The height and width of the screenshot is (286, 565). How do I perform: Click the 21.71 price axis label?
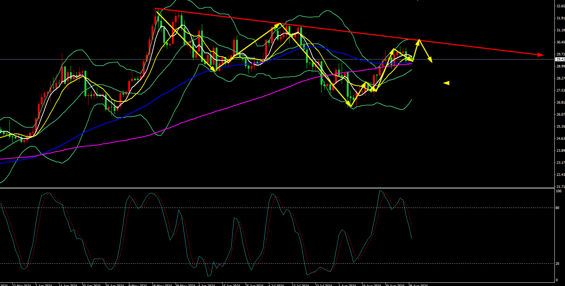point(560,186)
